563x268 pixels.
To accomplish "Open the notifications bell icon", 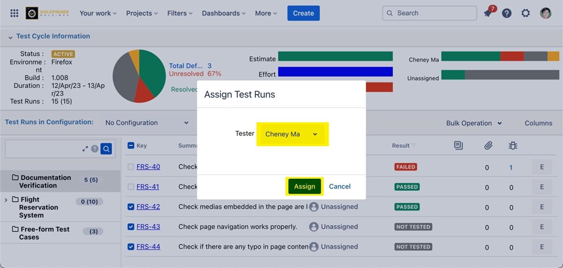I will coord(488,13).
